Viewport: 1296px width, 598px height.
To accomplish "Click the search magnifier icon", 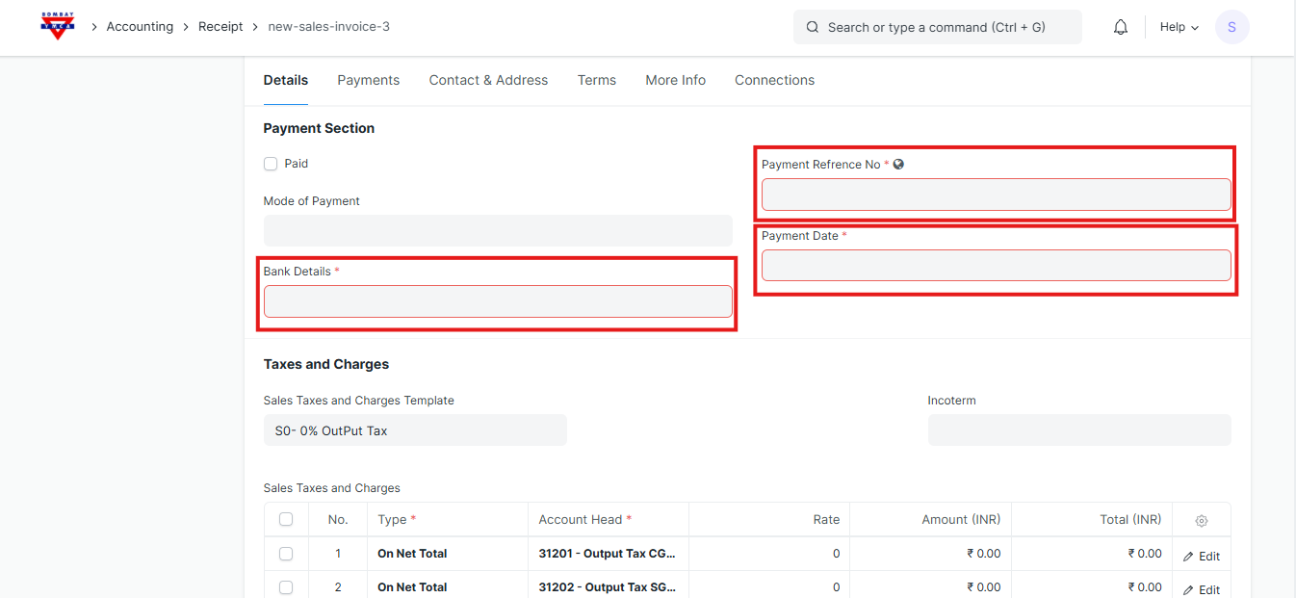I will click(x=813, y=27).
